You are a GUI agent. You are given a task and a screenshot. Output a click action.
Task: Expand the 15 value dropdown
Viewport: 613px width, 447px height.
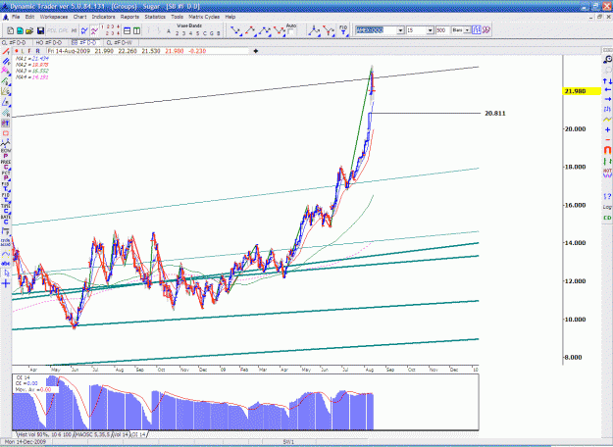click(x=430, y=30)
